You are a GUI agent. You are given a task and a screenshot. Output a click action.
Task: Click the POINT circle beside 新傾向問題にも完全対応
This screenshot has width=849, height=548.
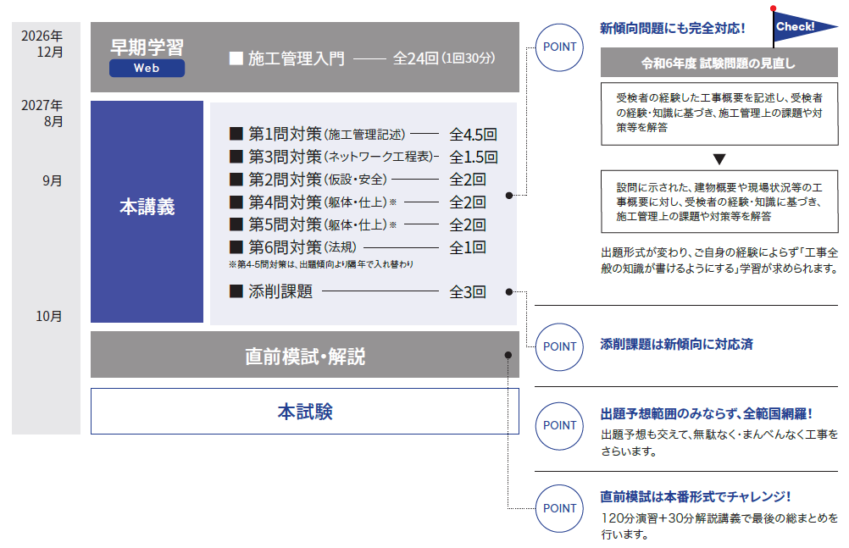coord(559,47)
